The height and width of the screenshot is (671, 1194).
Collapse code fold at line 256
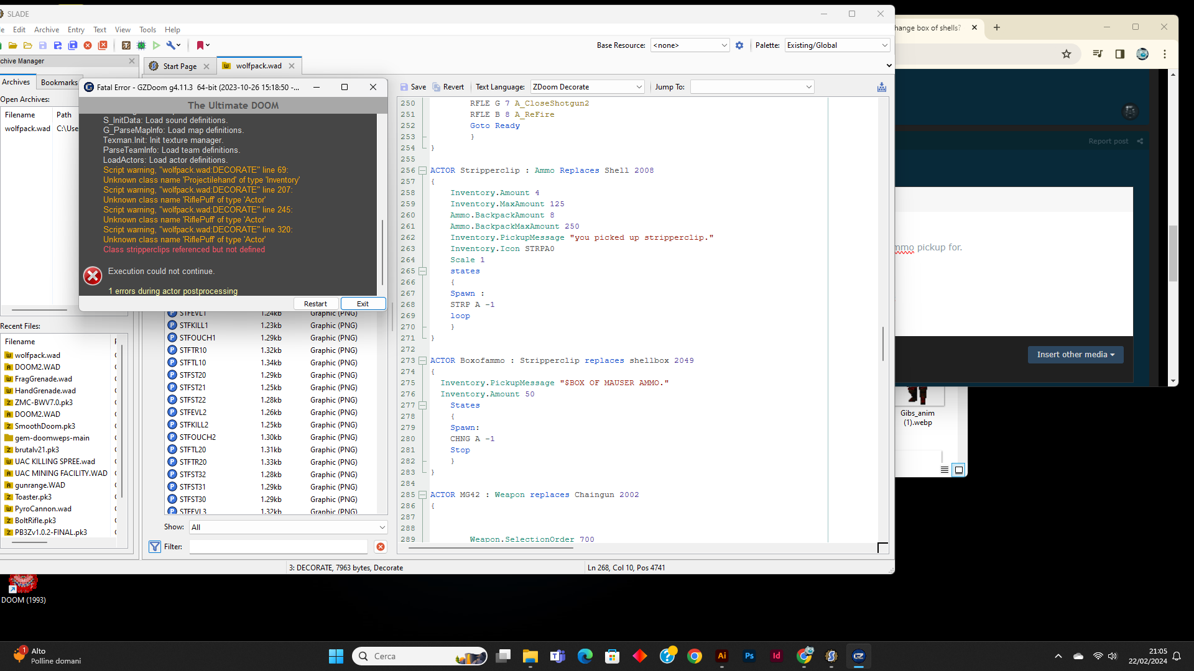[422, 170]
